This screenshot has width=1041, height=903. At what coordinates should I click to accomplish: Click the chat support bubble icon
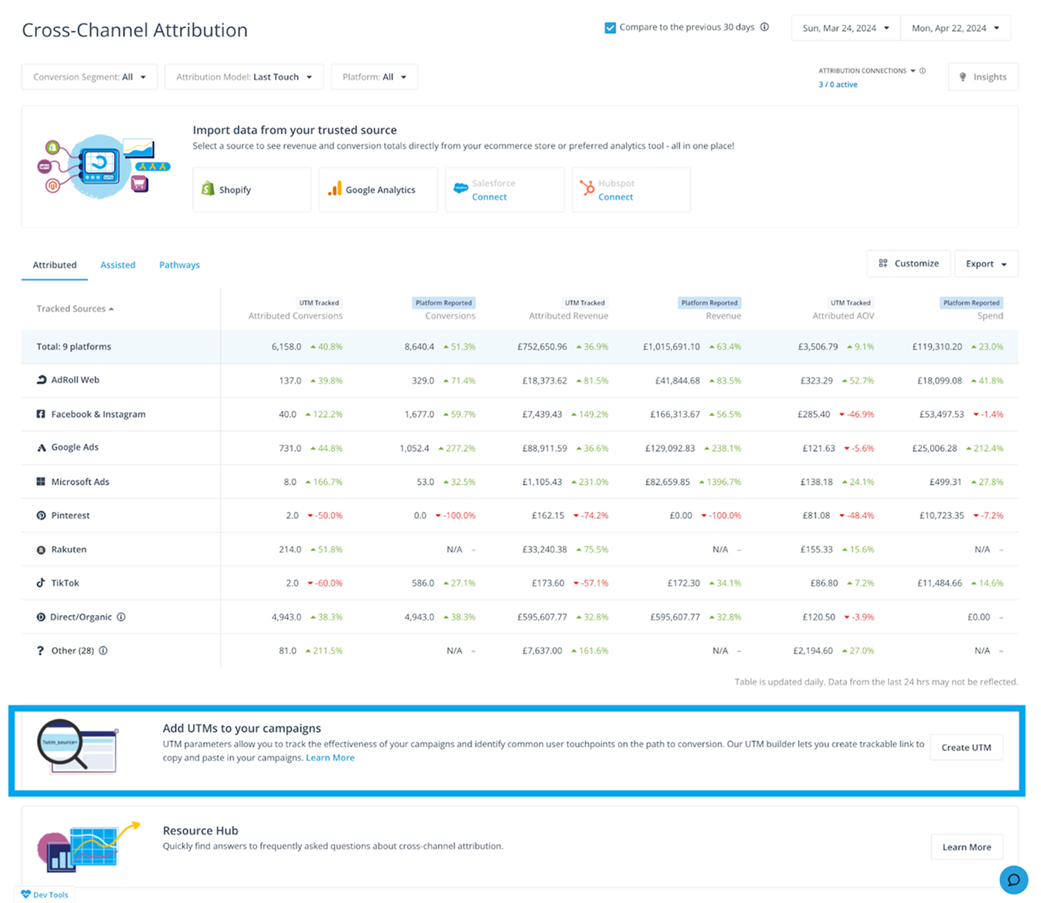coord(1013,880)
